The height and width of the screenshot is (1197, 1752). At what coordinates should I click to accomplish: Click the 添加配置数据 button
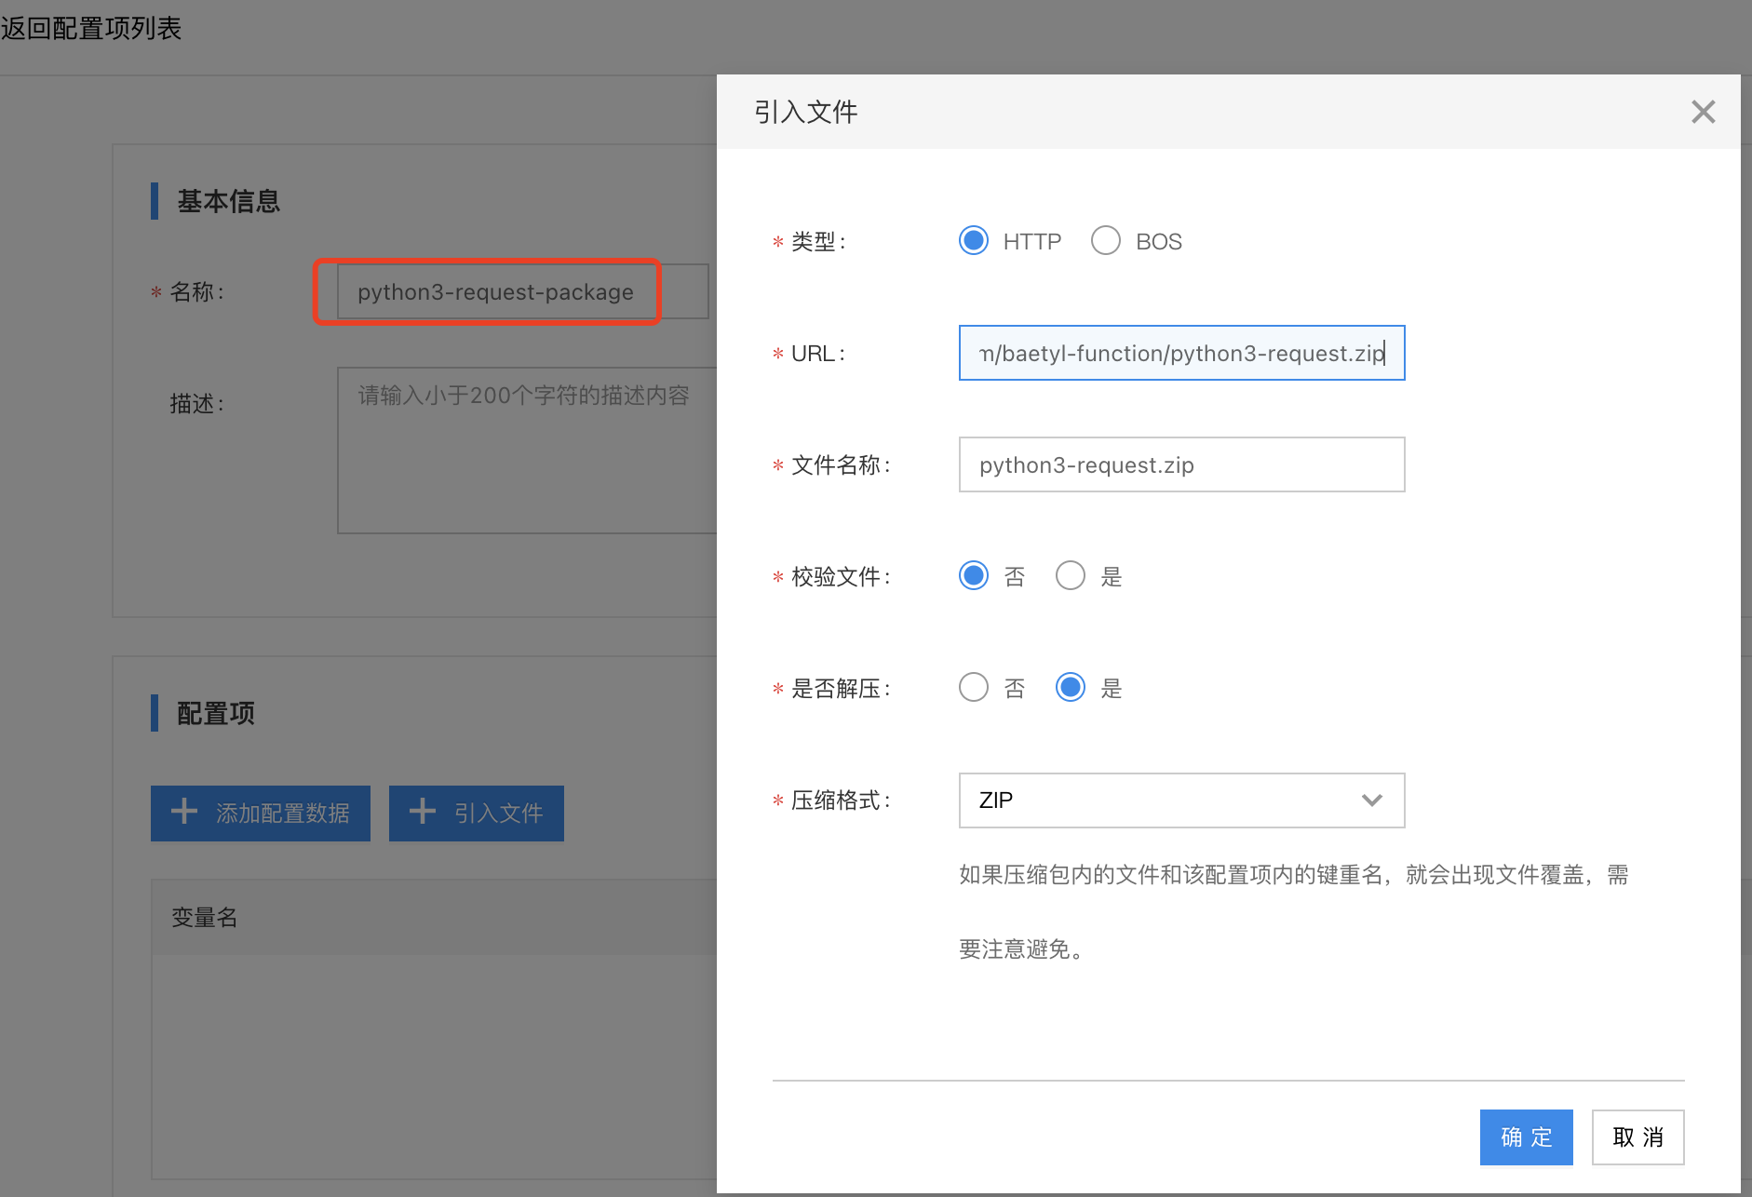coord(261,814)
